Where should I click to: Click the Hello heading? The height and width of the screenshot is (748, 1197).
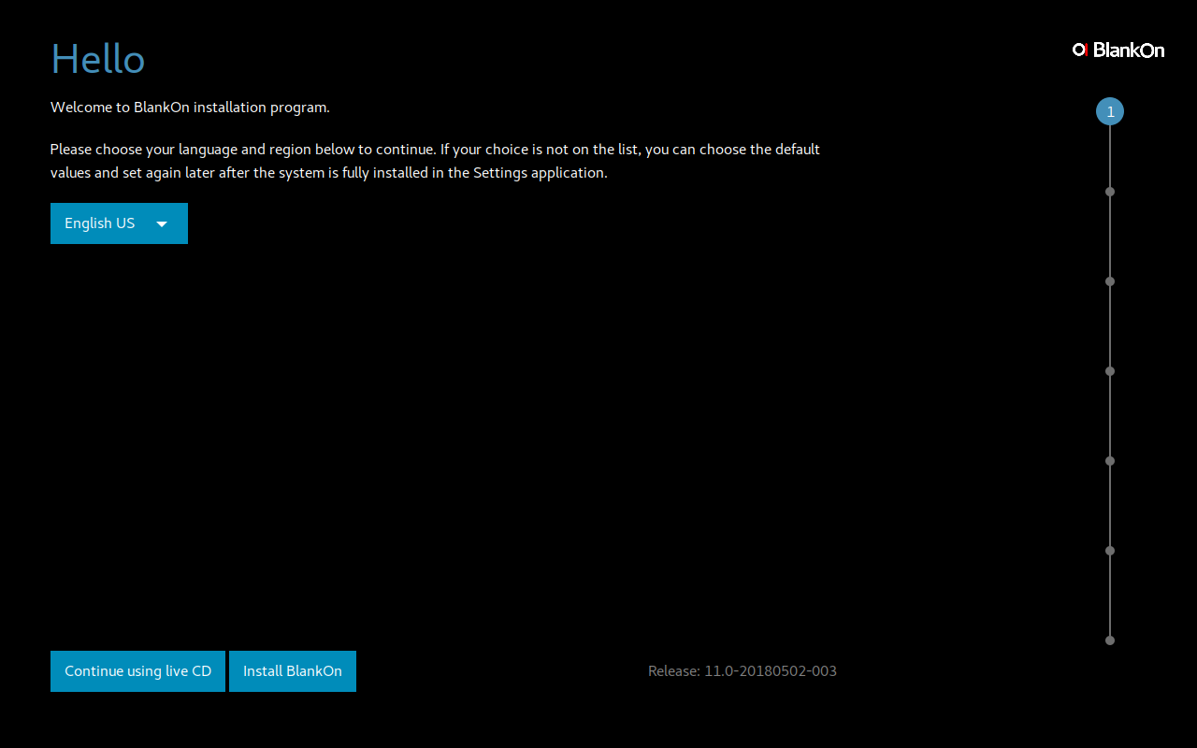[98, 59]
